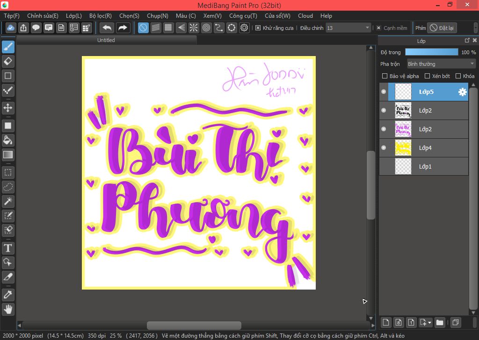This screenshot has width=479, height=340.
Task: Select the Select Eraser tool
Action: (8, 230)
